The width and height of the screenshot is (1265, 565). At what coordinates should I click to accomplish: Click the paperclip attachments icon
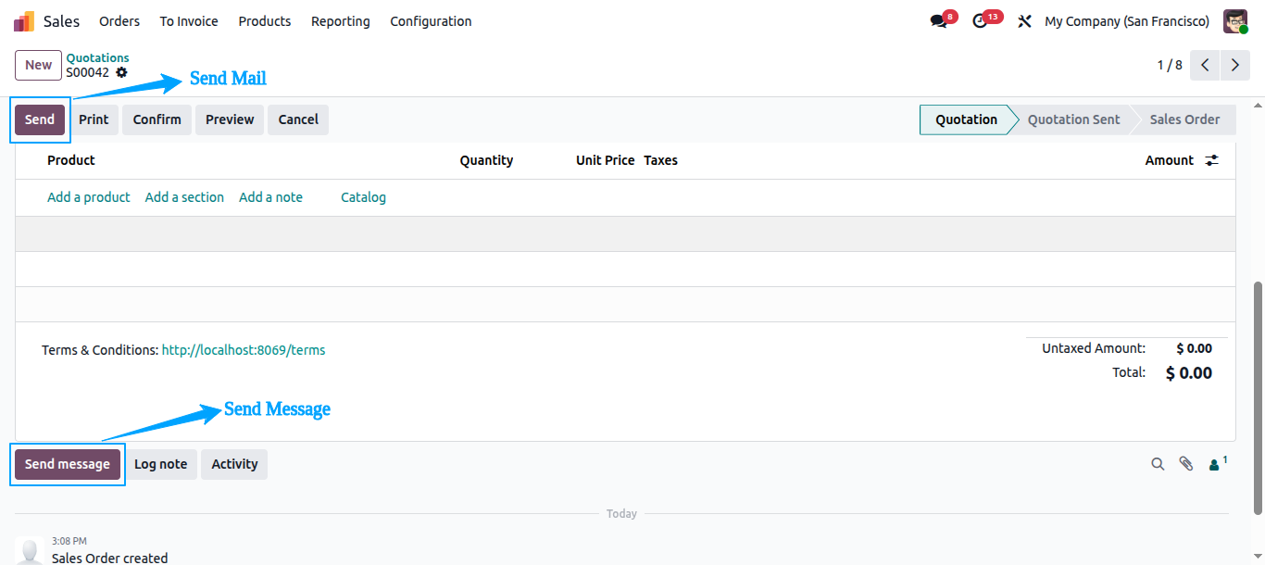[1185, 464]
